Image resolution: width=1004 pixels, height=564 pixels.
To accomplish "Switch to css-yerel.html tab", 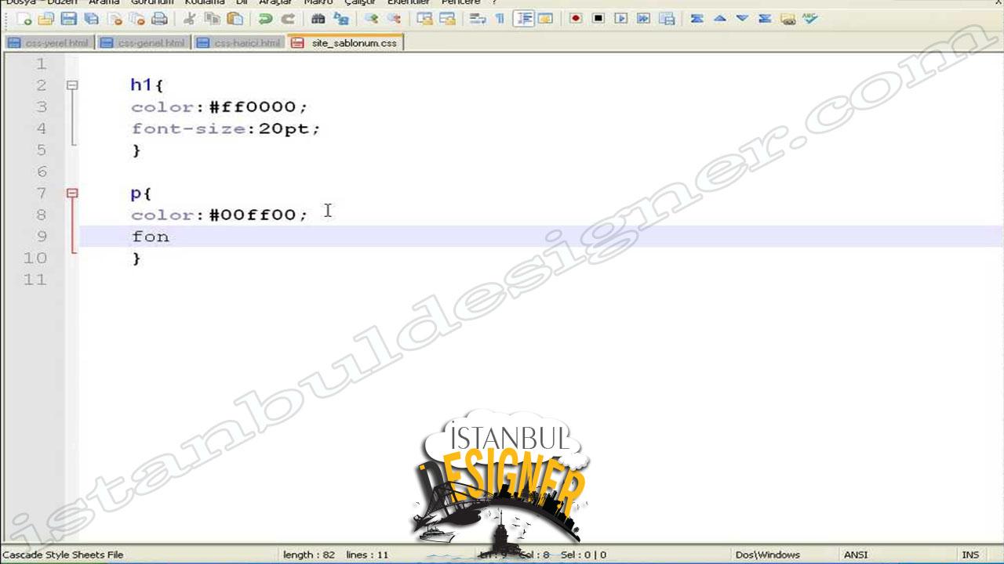I will pyautogui.click(x=49, y=43).
